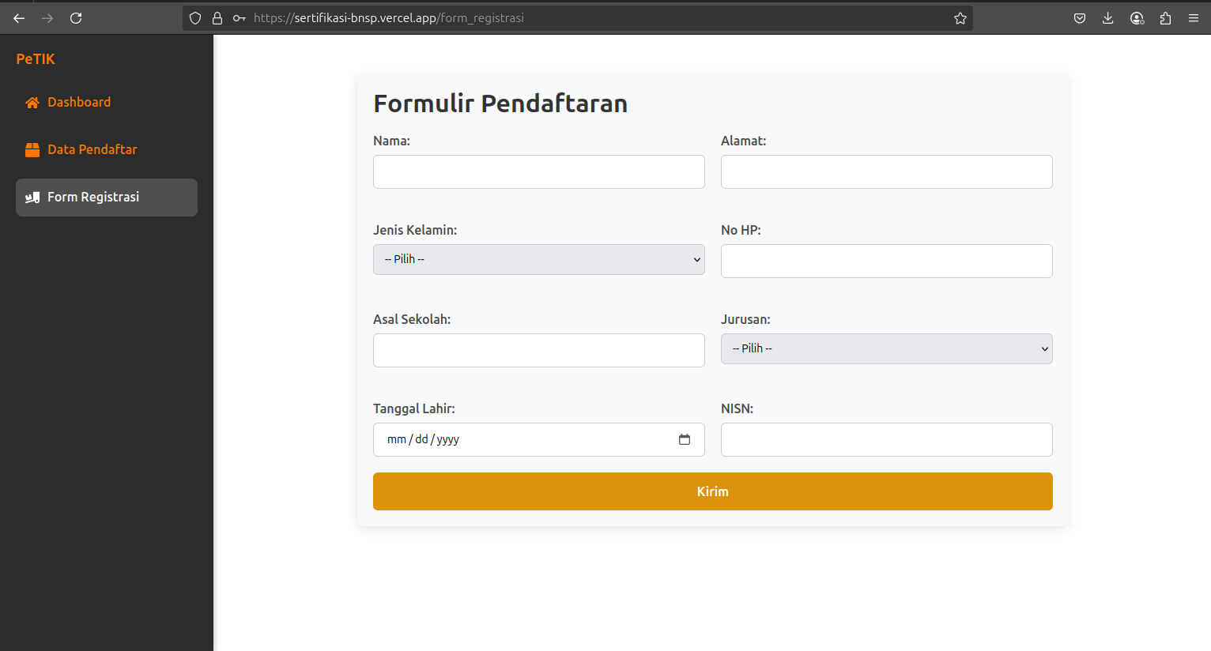Image resolution: width=1211 pixels, height=651 pixels.
Task: Open the Data Pendaftar sidebar menu
Action: tap(92, 149)
